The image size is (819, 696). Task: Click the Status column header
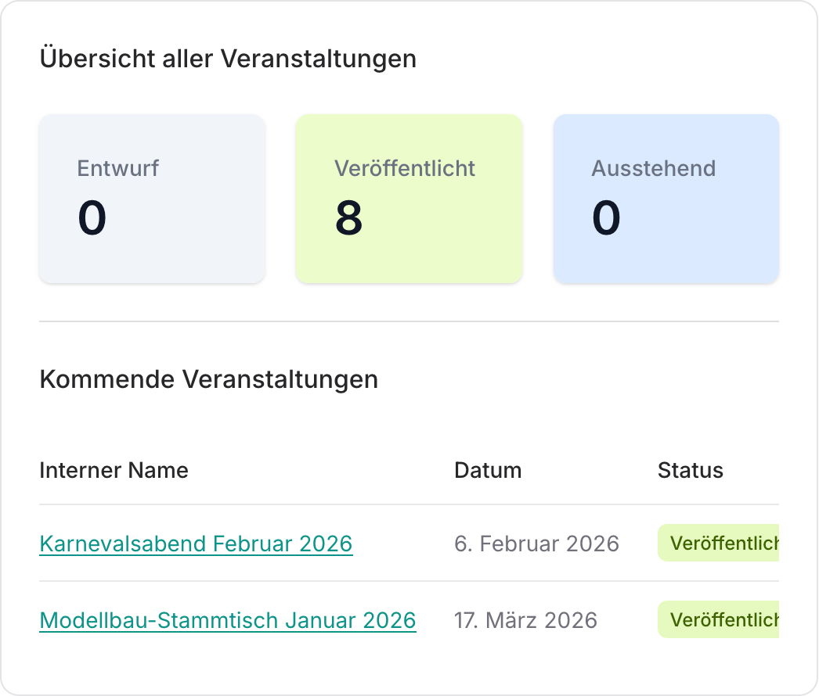pyautogui.click(x=690, y=470)
